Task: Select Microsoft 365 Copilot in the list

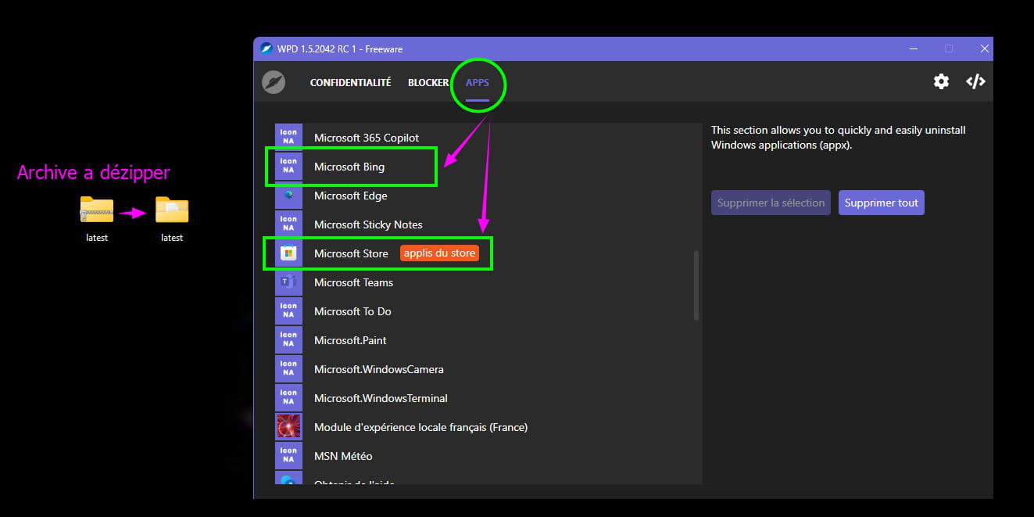Action: [x=488, y=138]
